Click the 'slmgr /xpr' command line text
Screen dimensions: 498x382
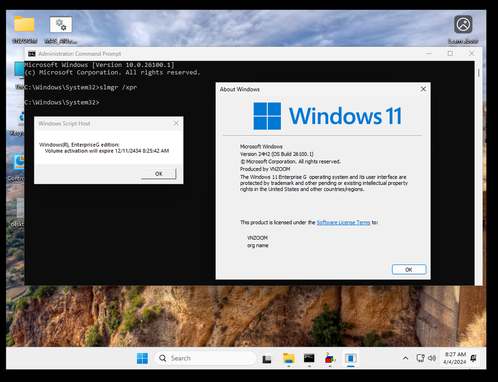pos(118,87)
